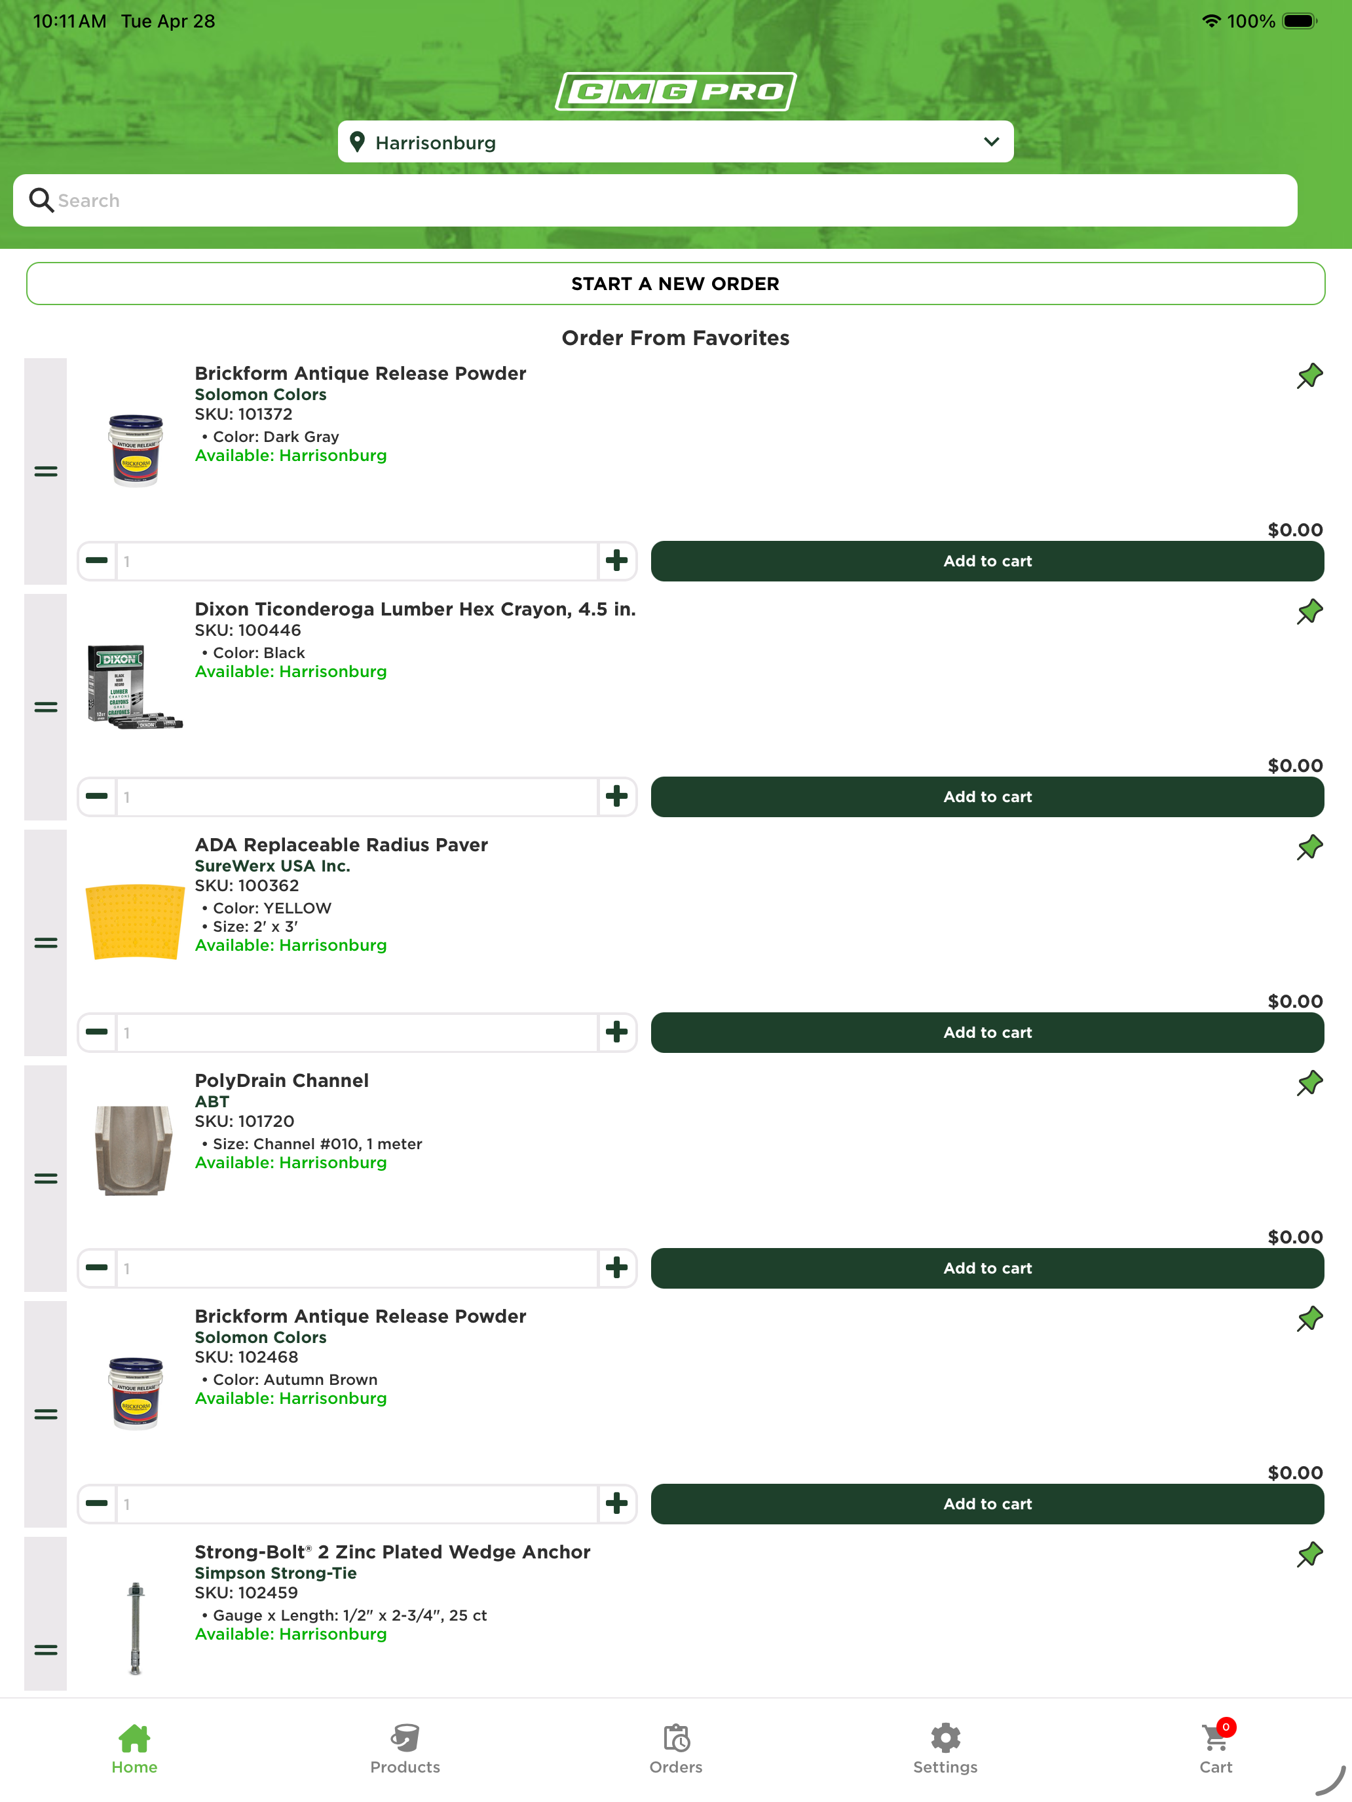Expand location list via chevron arrow
This screenshot has width=1352, height=1802.
991,141
